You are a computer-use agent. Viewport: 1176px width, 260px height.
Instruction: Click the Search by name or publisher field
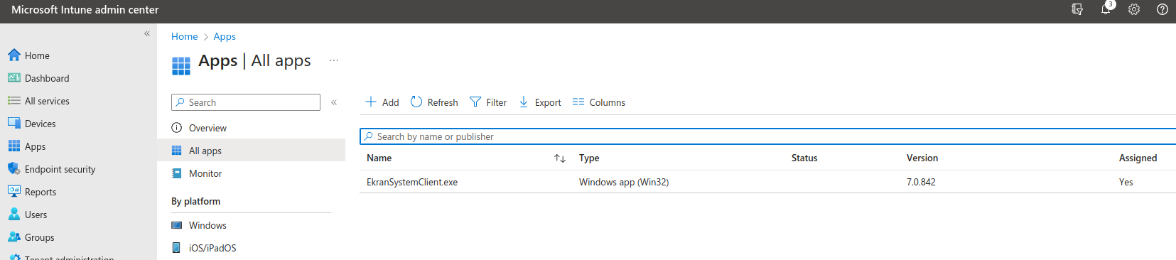click(x=767, y=136)
